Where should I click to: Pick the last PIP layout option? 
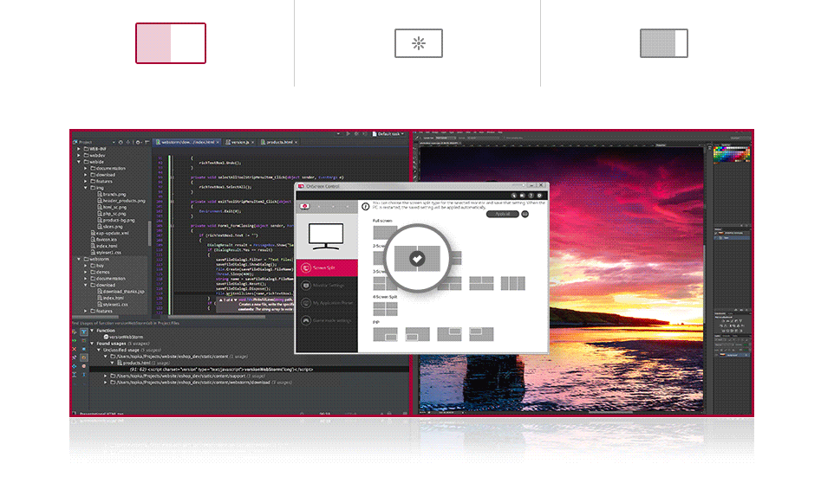pyautogui.click(x=481, y=334)
